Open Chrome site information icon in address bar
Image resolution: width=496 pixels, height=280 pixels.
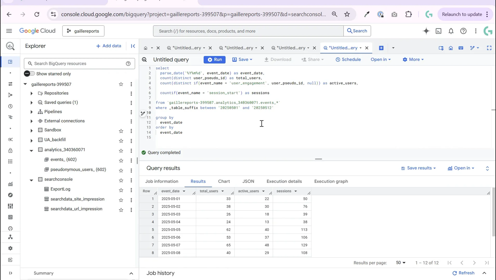[x=53, y=14]
